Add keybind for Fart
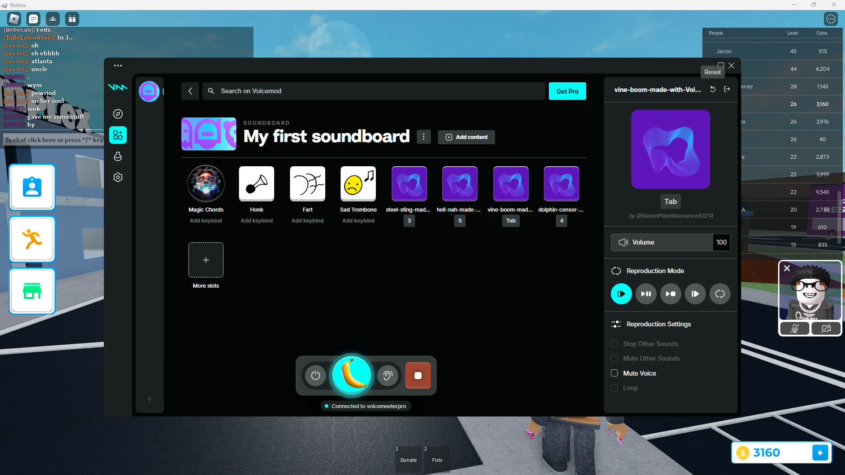Image resolution: width=845 pixels, height=475 pixels. [308, 221]
